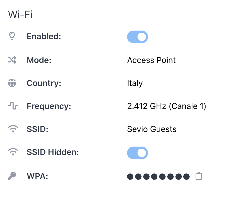The image size is (228, 197).
Task: Click the Wi-Fi icon beside SSID Hidden
Action: point(13,152)
